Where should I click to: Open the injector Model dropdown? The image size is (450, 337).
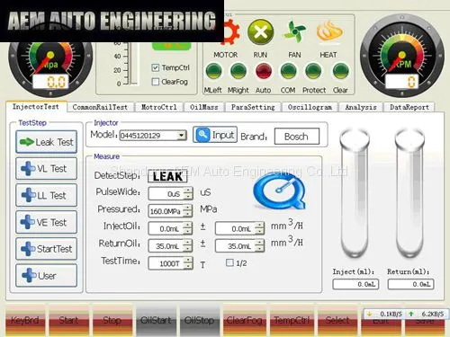pyautogui.click(x=181, y=136)
